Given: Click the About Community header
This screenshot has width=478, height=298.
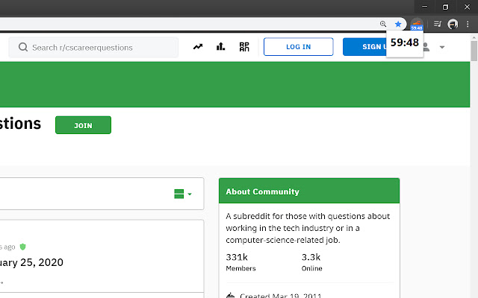Looking at the screenshot, I should click(309, 191).
